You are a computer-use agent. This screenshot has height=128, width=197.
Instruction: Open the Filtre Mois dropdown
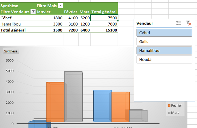point(60,6)
